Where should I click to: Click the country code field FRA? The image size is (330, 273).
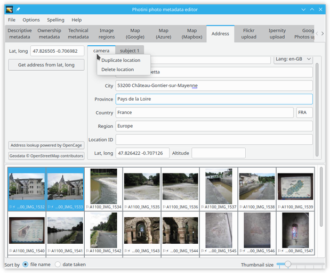304,112
